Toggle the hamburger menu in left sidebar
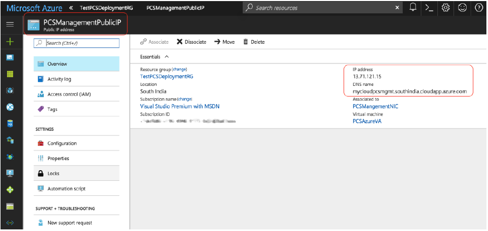The width and height of the screenshot is (488, 231). click(x=10, y=25)
